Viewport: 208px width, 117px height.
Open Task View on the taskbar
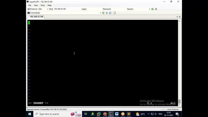tap(85, 114)
